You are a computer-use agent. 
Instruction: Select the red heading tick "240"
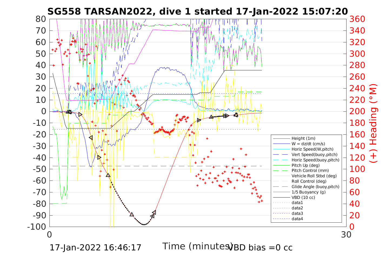click(357, 88)
